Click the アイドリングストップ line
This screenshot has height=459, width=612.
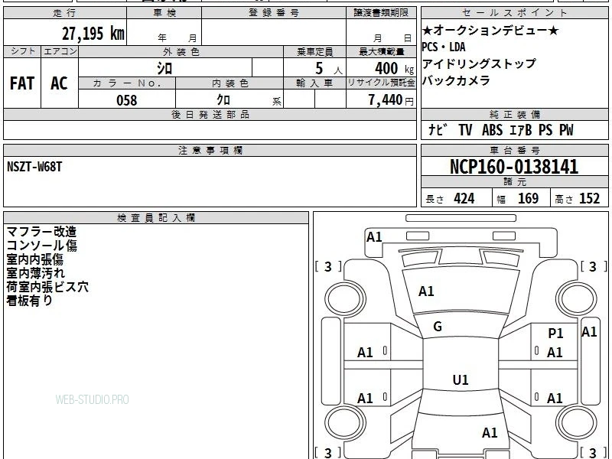coord(480,63)
